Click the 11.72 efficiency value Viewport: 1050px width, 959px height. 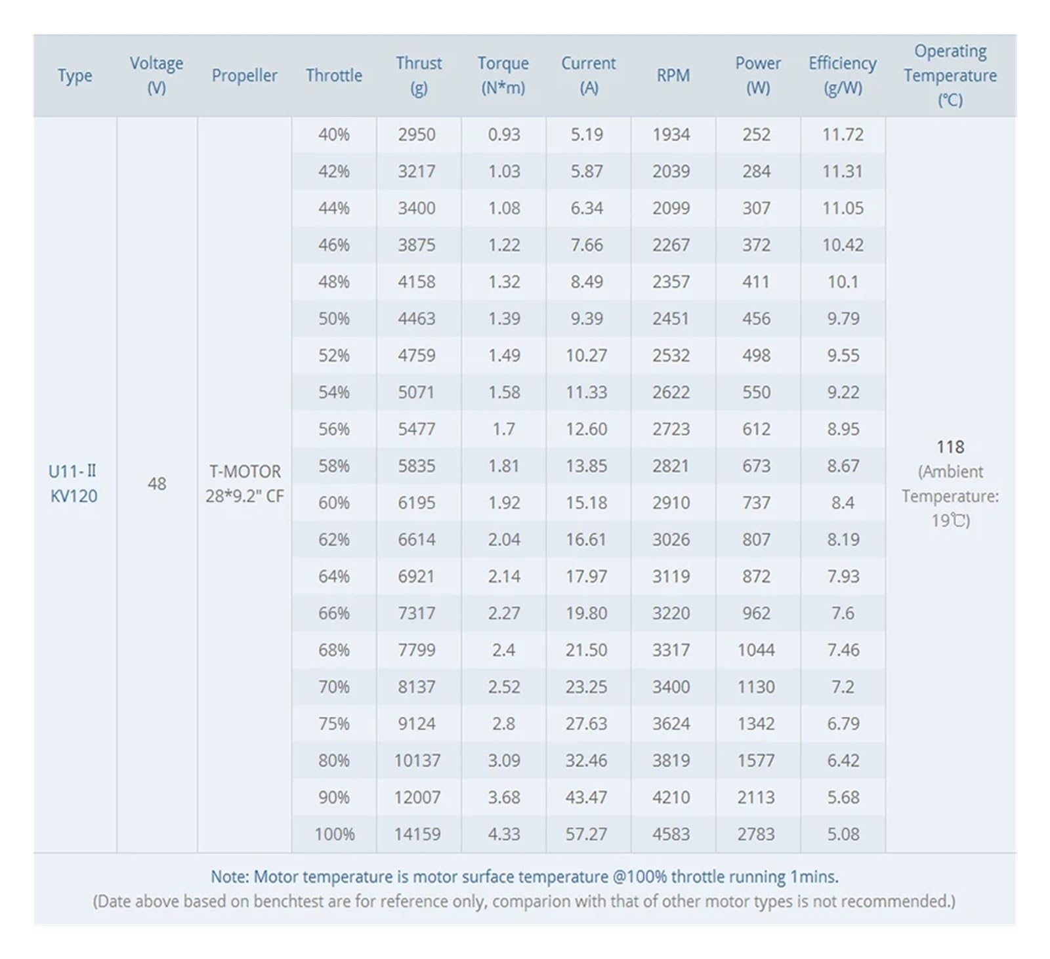pos(843,134)
